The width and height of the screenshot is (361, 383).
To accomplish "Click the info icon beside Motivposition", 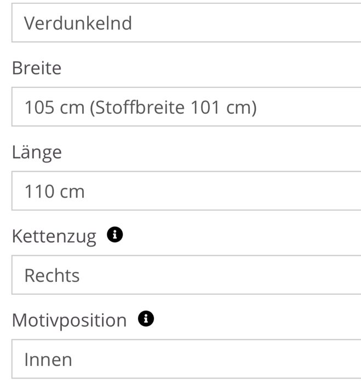I will 145,320.
